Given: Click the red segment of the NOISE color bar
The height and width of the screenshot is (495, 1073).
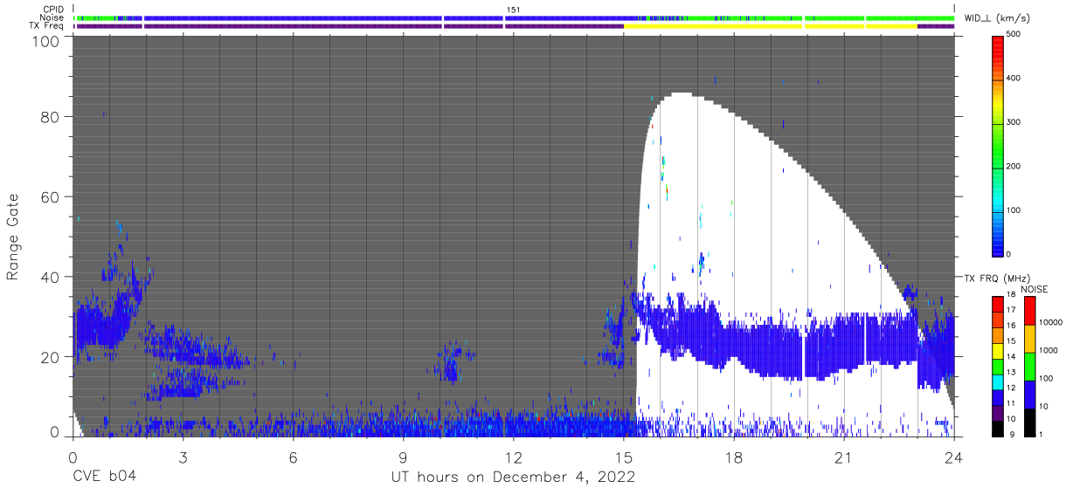Looking at the screenshot, I should pyautogui.click(x=1028, y=311).
